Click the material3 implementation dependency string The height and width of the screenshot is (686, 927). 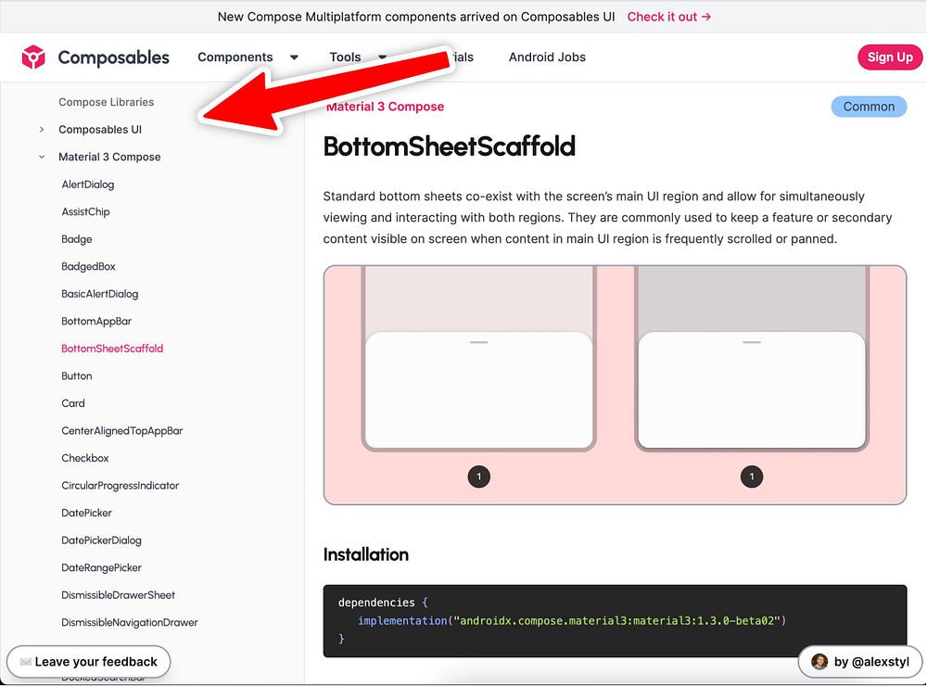pos(616,620)
